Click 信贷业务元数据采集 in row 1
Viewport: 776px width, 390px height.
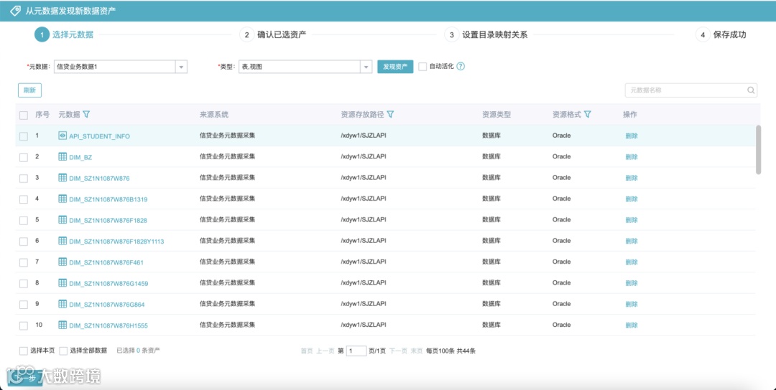tap(227, 135)
